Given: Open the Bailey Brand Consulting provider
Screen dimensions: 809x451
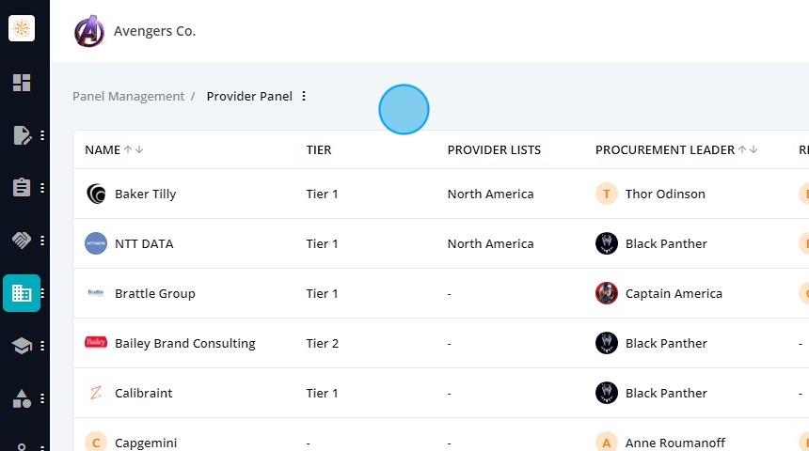Looking at the screenshot, I should (184, 344).
